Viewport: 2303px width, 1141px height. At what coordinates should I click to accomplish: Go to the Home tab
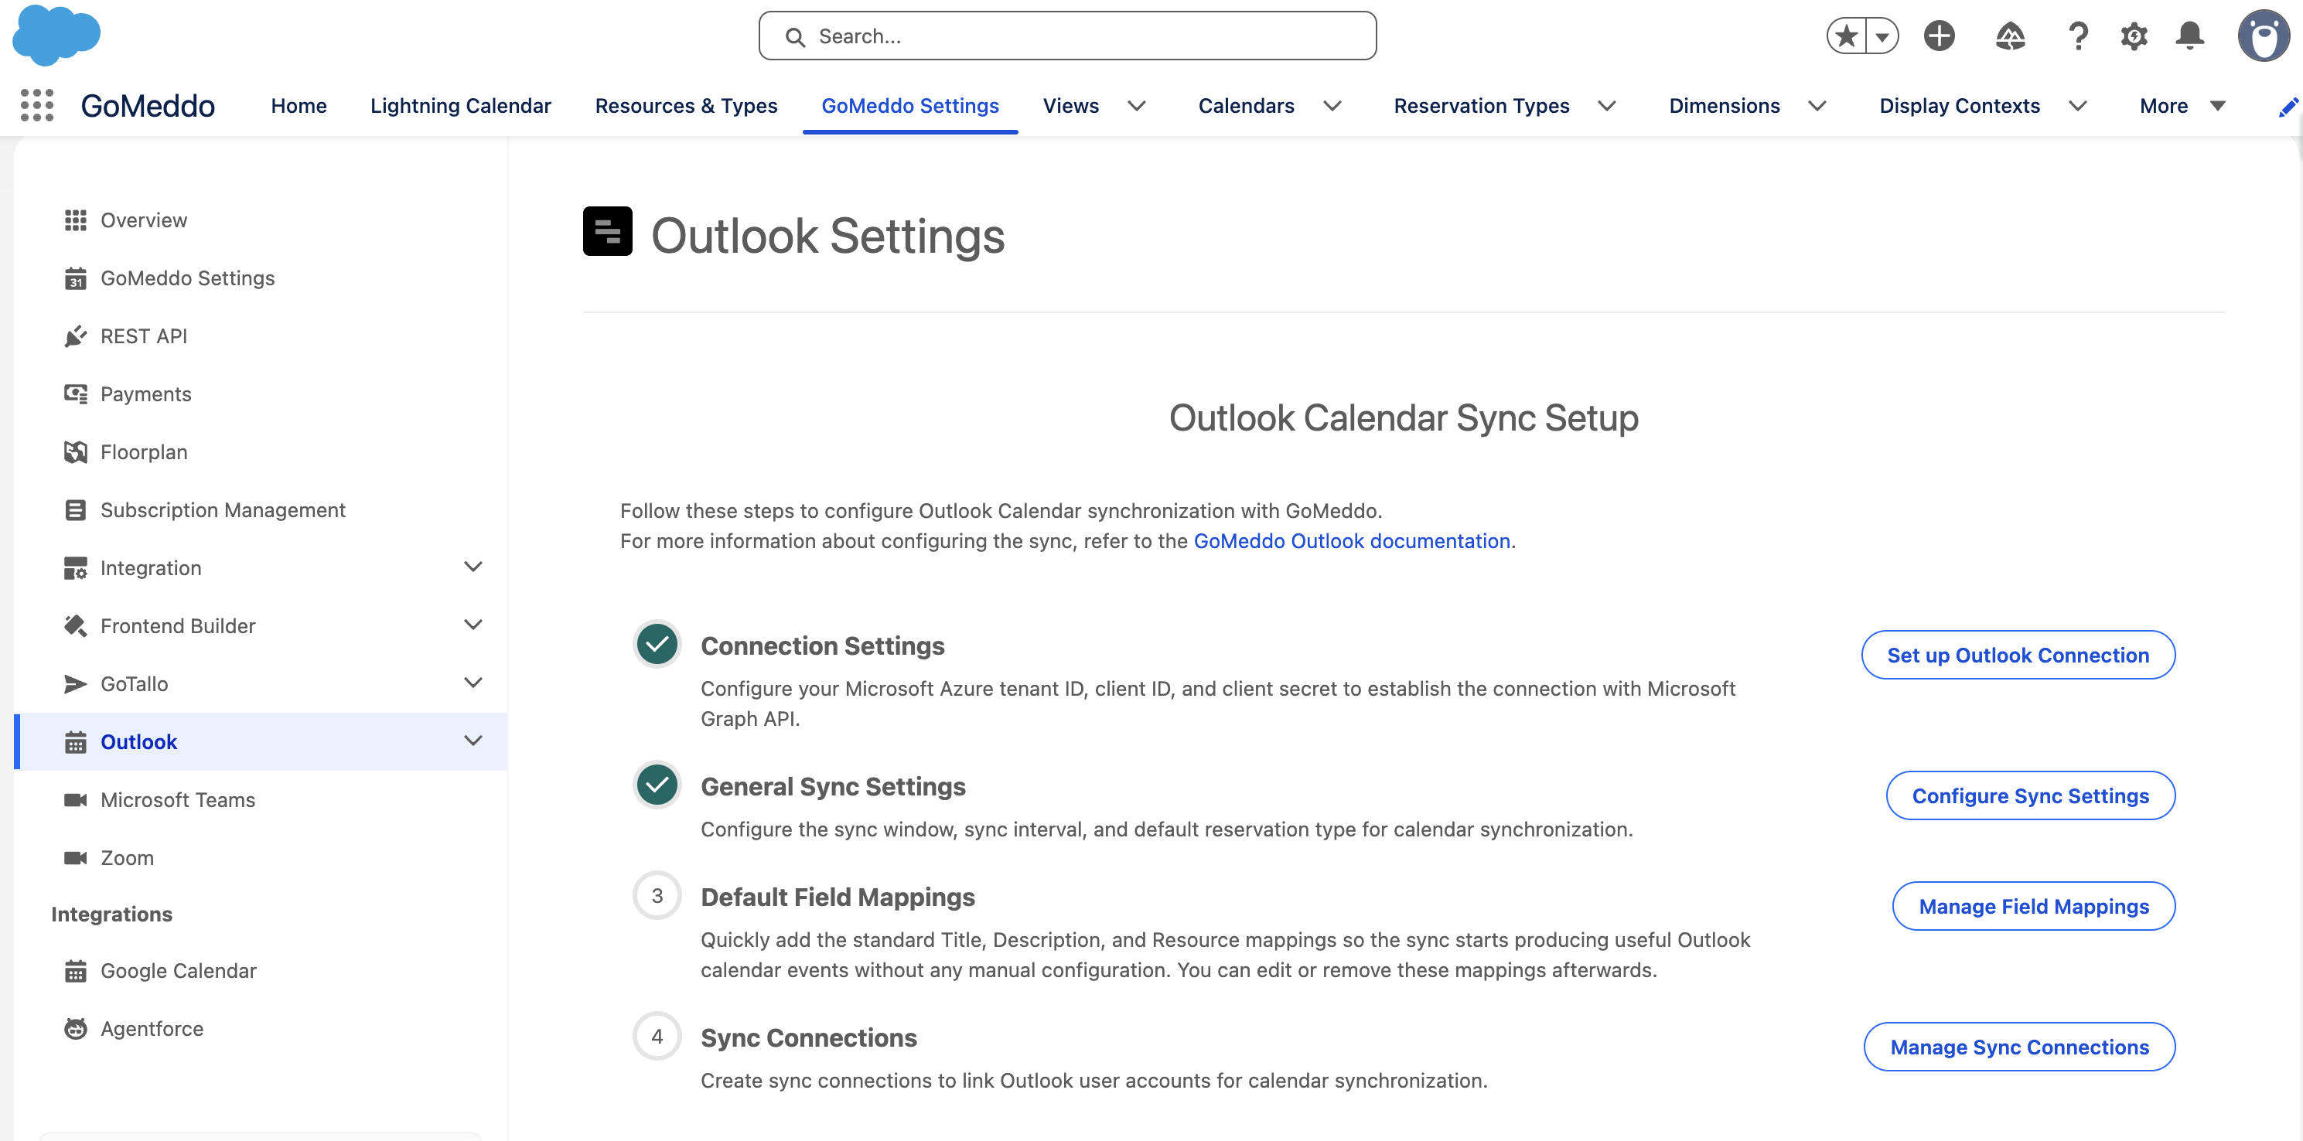coord(299,107)
